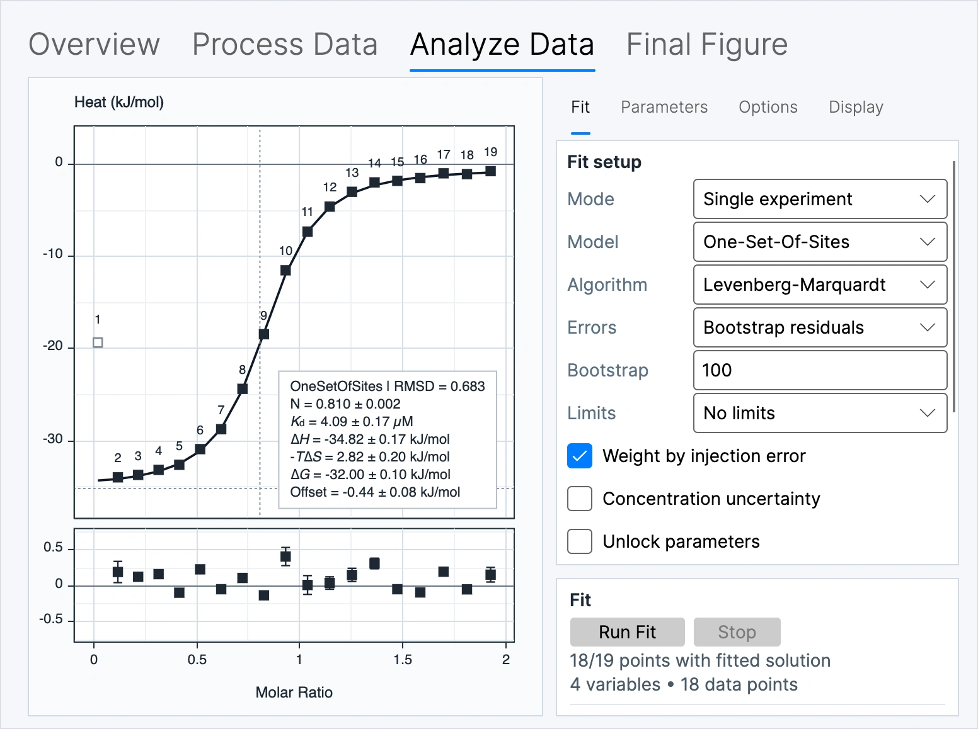Screen dimensions: 978x729
Task: Expand the Limits dropdown showing No limits
Action: (x=820, y=413)
